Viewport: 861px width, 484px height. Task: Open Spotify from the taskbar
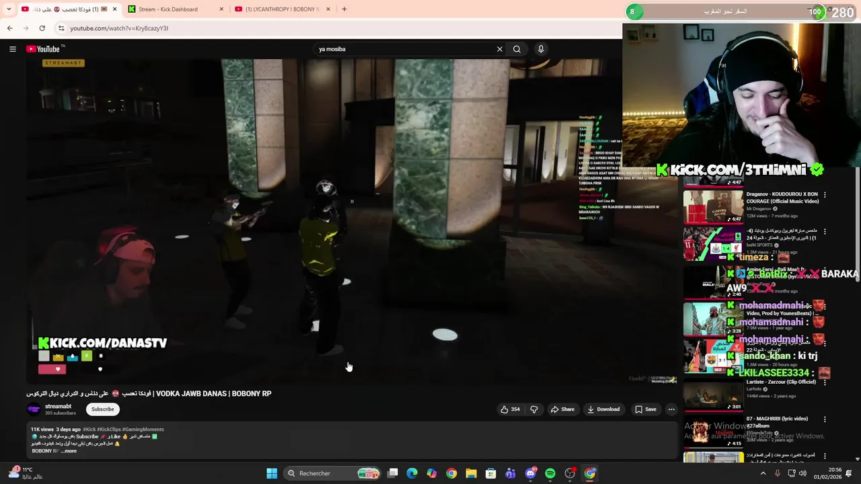coord(550,473)
